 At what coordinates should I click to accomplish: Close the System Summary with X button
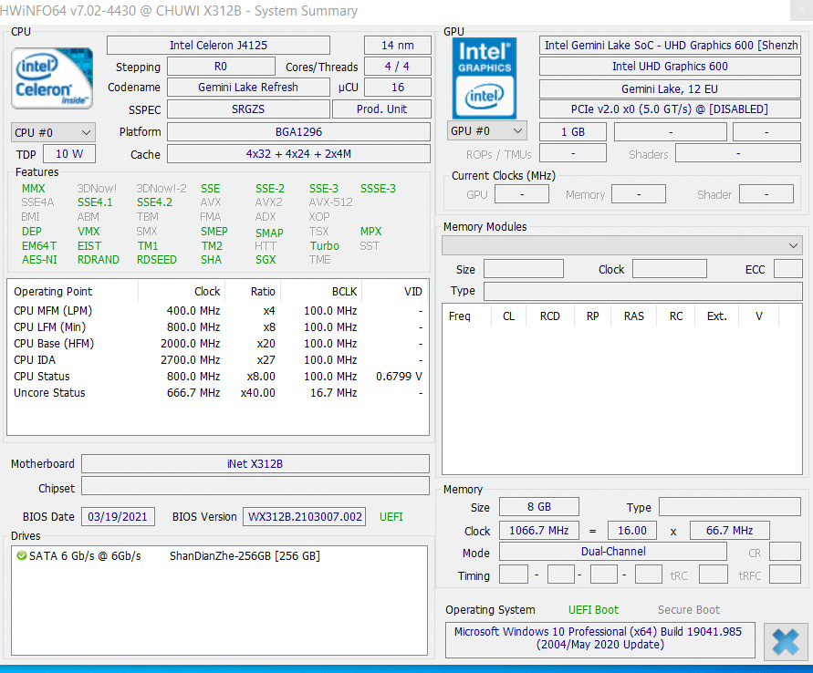coord(786,641)
